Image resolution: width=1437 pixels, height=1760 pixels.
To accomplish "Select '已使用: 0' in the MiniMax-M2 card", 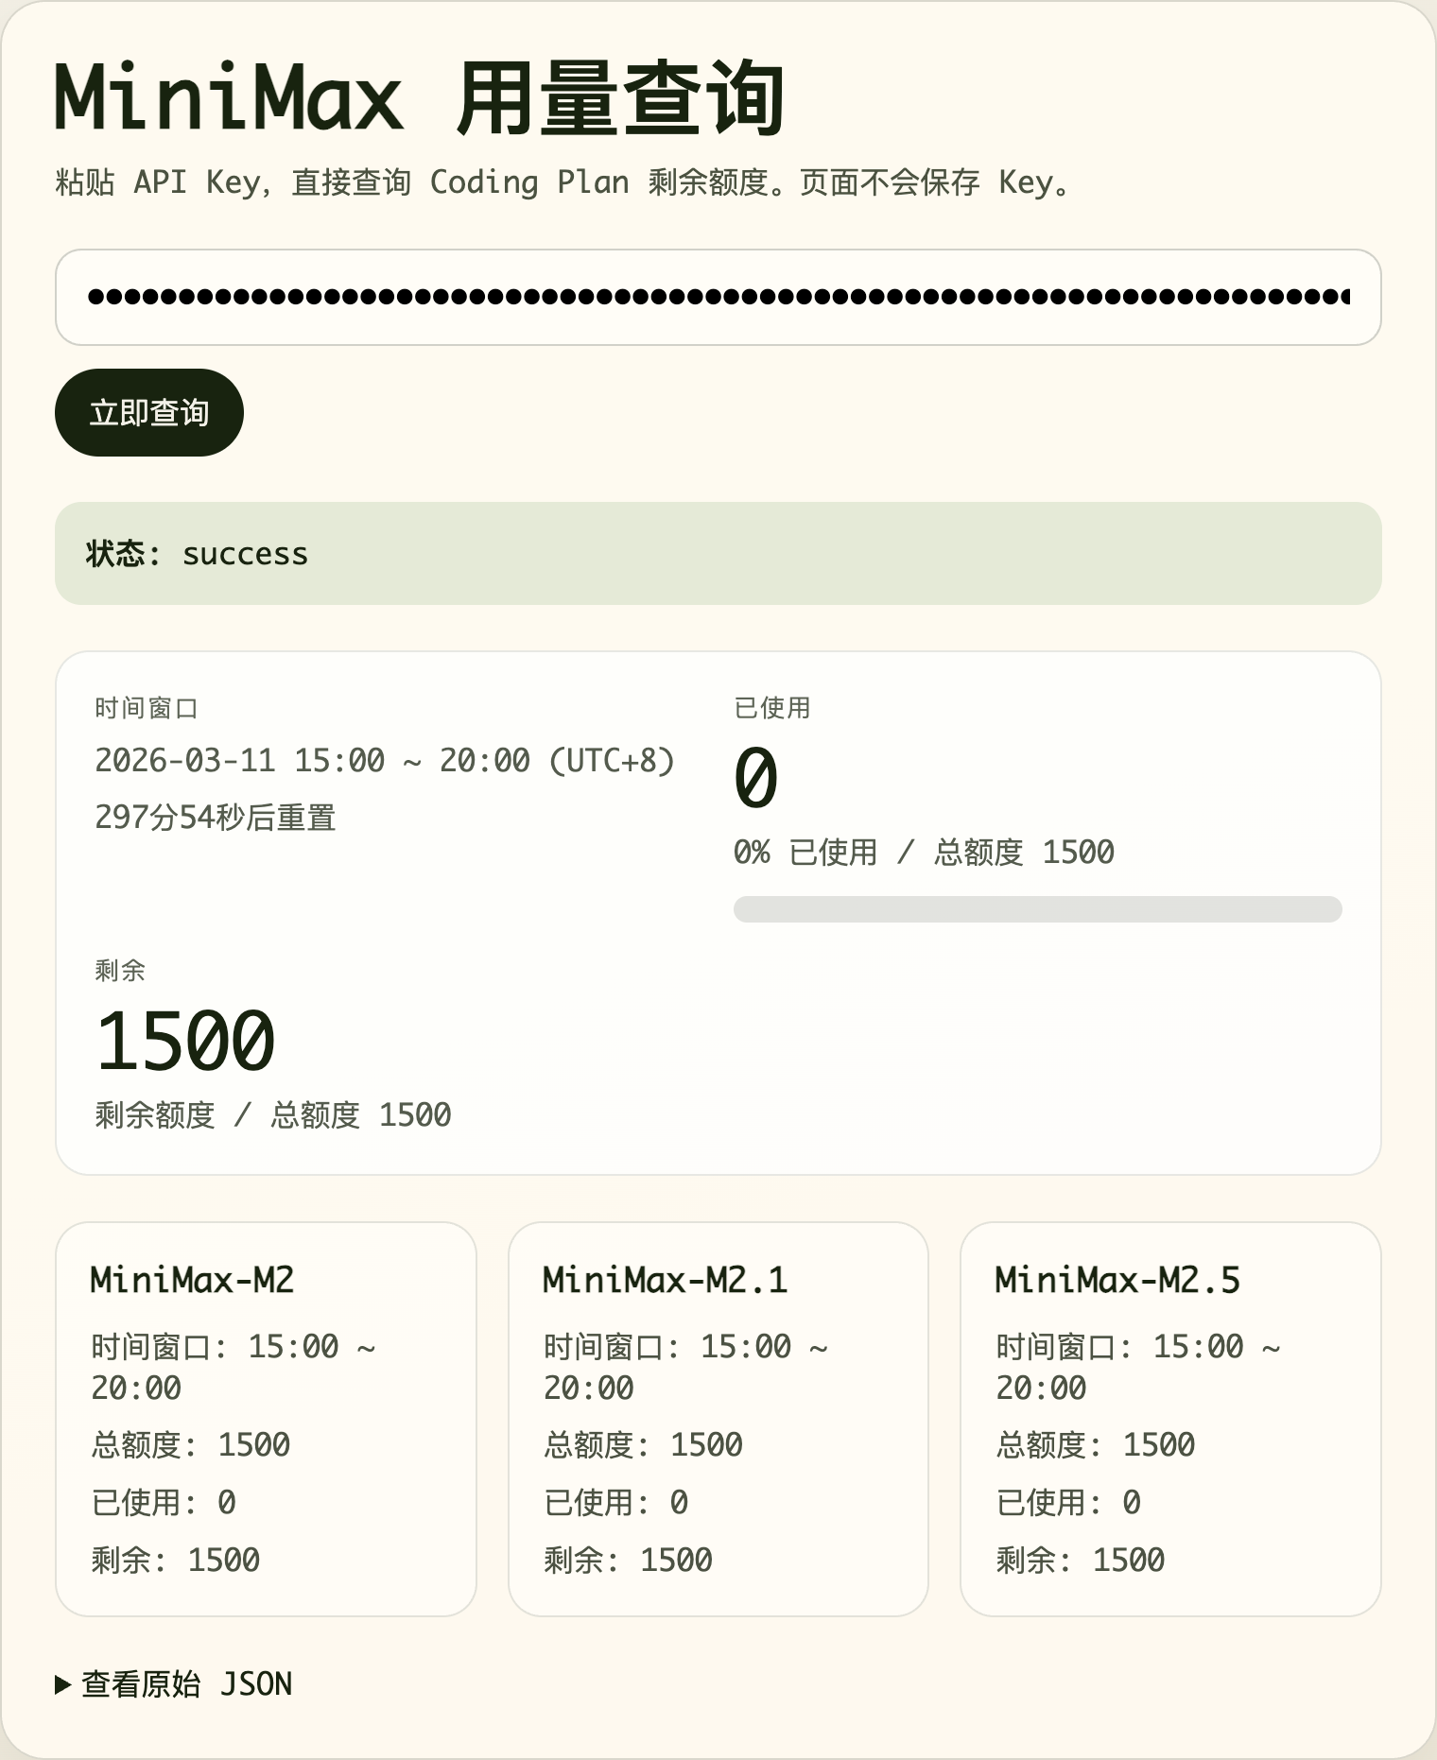I will [x=164, y=1502].
